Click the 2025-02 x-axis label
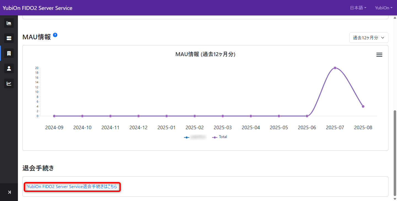Viewport: 397px width, 201px height. 195,128
